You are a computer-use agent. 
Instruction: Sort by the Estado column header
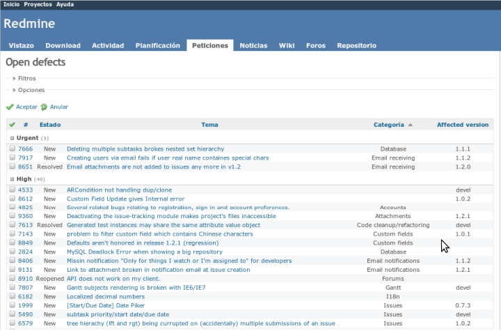click(x=50, y=125)
